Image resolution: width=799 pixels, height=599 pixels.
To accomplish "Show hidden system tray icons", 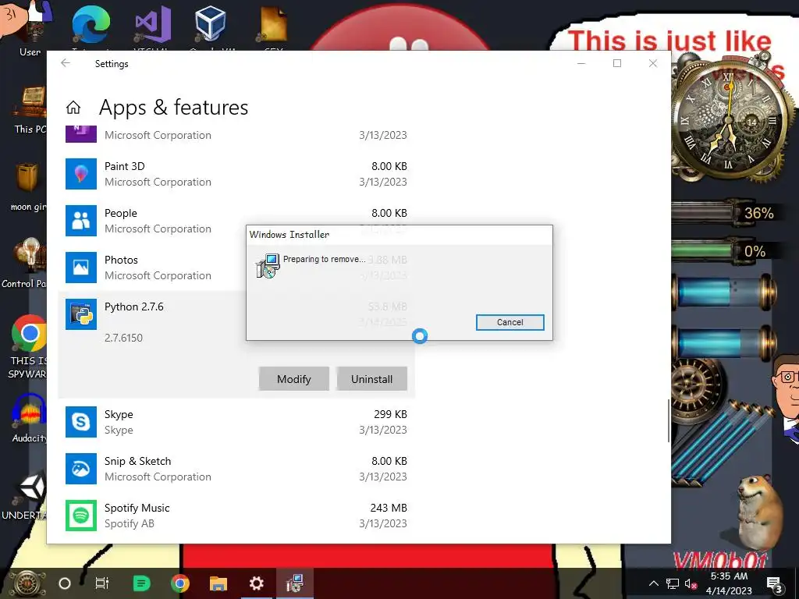I will pyautogui.click(x=653, y=583).
